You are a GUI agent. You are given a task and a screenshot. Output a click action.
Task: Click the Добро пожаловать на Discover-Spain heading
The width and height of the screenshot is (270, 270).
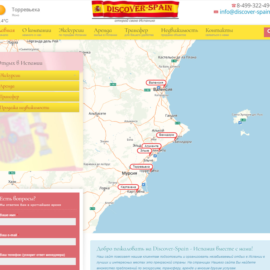[175, 249]
